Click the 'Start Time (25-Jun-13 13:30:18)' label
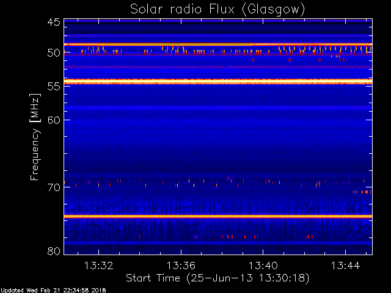 point(217,278)
